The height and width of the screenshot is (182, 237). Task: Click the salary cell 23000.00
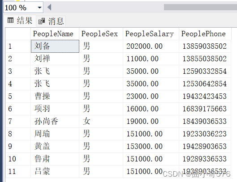coord(151,97)
